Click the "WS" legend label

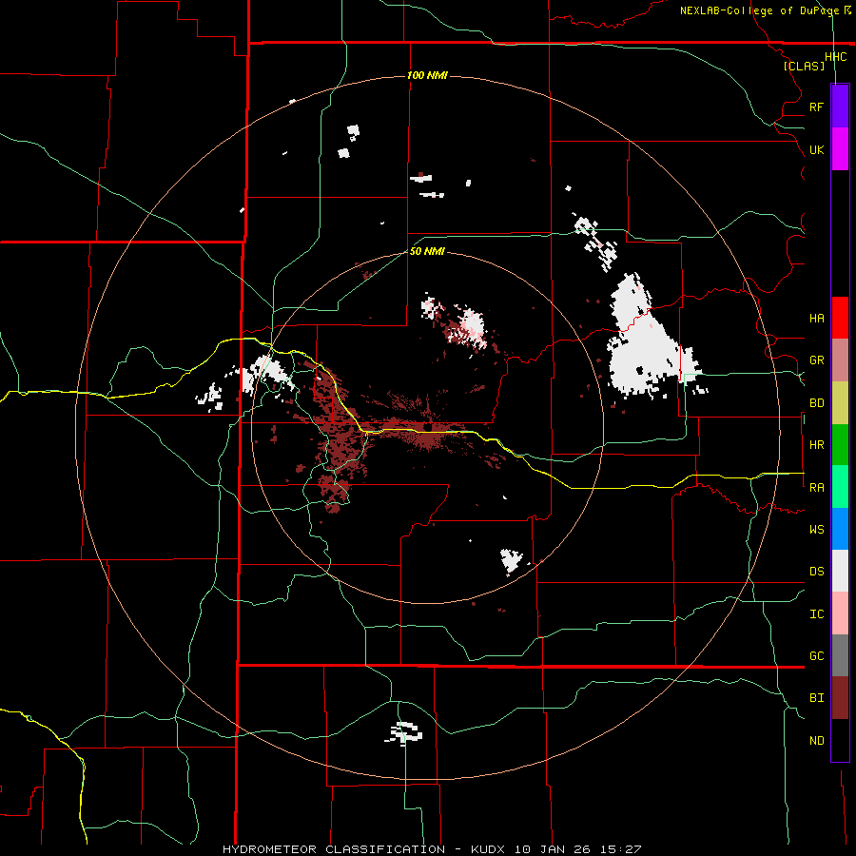816,529
